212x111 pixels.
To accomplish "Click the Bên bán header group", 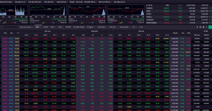I will [x=141, y=31].
